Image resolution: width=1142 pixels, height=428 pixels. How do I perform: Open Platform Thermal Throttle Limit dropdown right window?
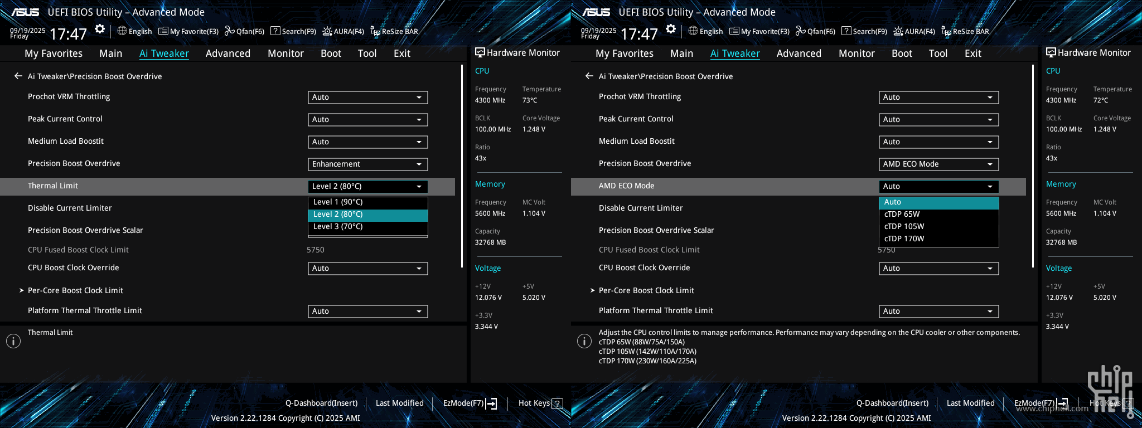tap(939, 312)
